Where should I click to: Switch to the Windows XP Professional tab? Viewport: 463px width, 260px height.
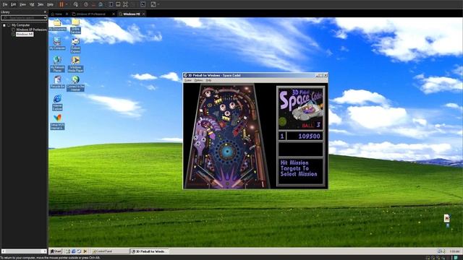[x=91, y=14]
